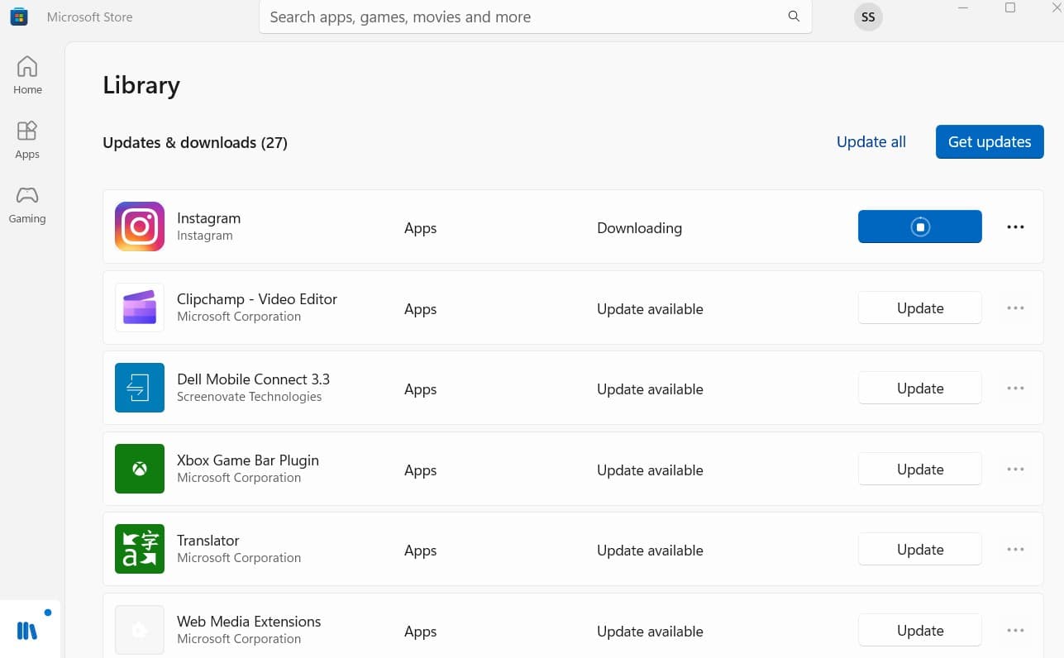
Task: Open more options for Translator
Action: pyautogui.click(x=1015, y=550)
